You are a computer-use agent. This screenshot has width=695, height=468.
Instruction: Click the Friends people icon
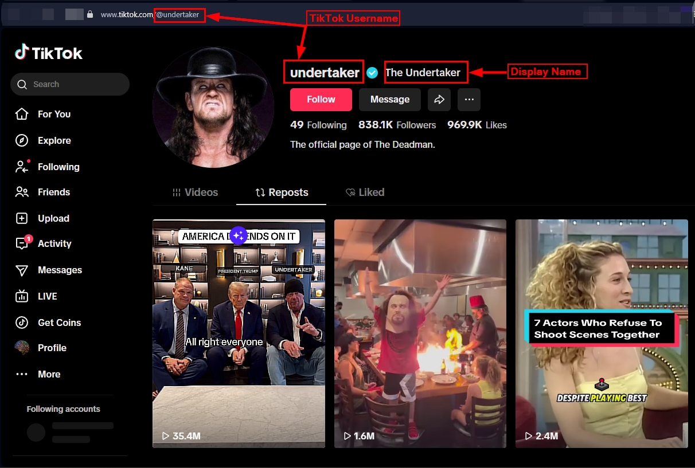coord(22,192)
